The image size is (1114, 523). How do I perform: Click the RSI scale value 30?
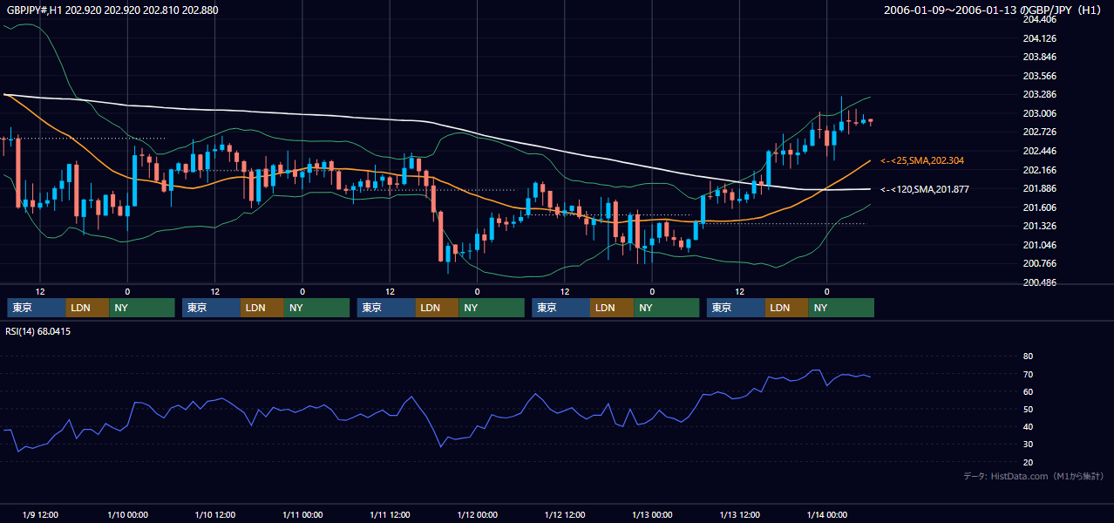[x=1029, y=445]
